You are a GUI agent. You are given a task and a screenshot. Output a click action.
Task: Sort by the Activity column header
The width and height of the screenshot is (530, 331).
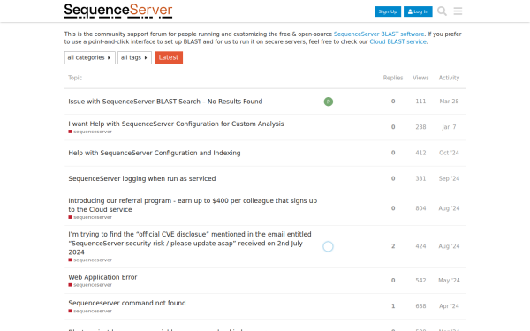coord(450,78)
